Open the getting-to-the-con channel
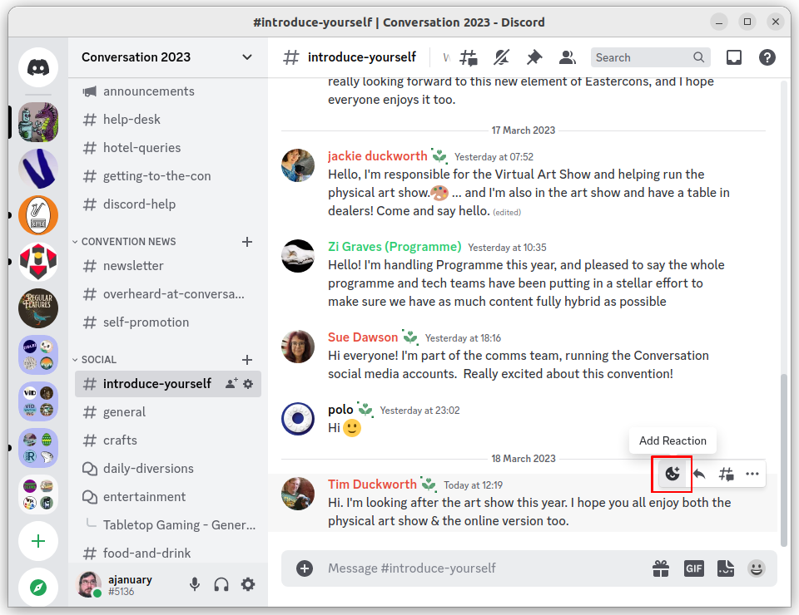This screenshot has width=799, height=615. tap(167, 176)
